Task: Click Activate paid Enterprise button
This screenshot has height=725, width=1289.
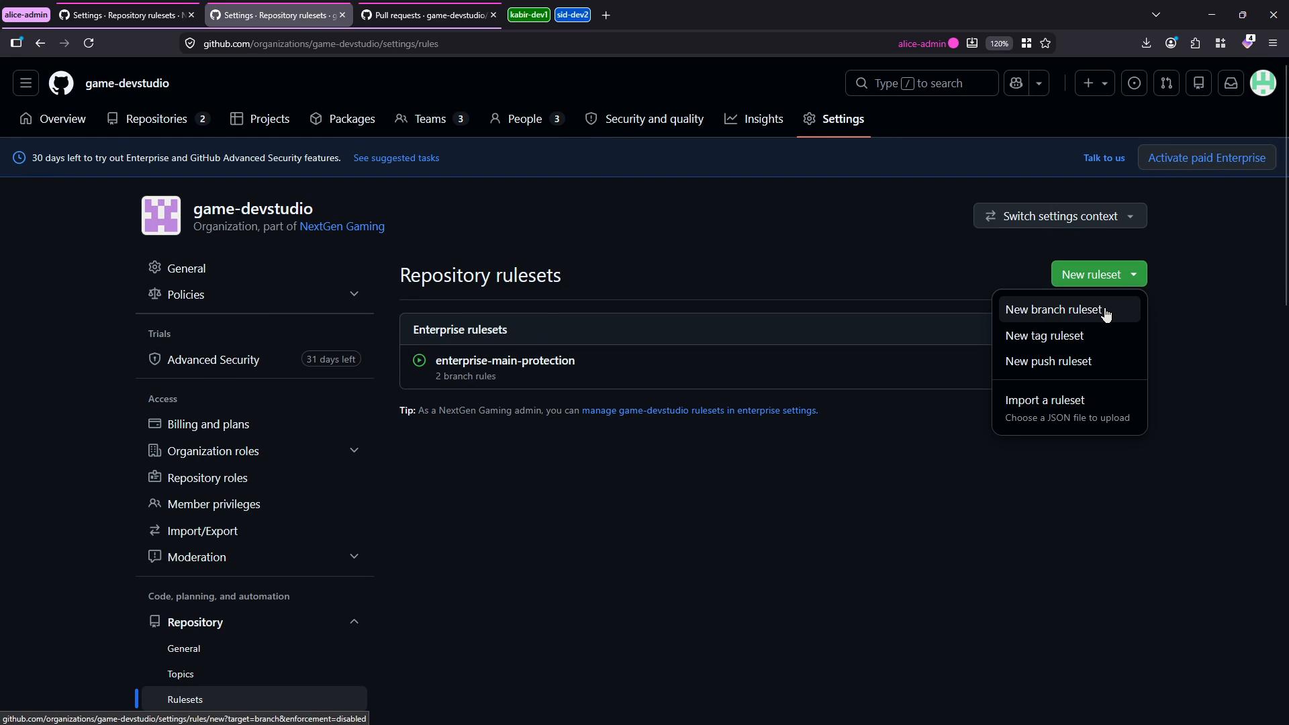Action: point(1206,158)
